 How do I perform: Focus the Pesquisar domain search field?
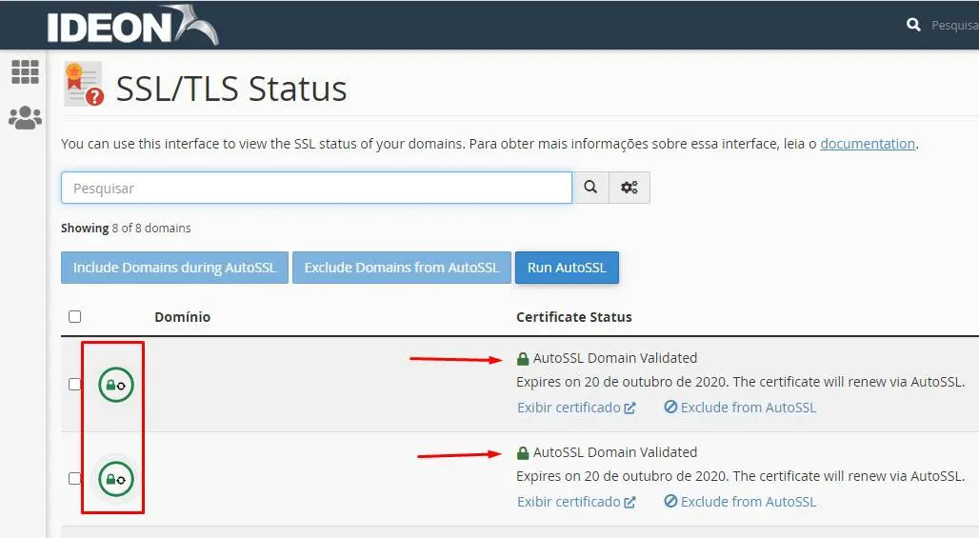[316, 188]
